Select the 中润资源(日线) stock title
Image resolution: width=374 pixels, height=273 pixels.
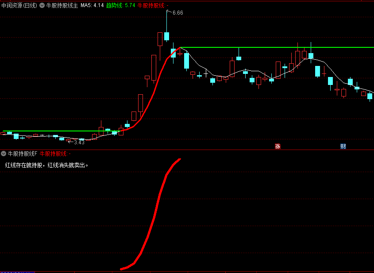pyautogui.click(x=19, y=5)
